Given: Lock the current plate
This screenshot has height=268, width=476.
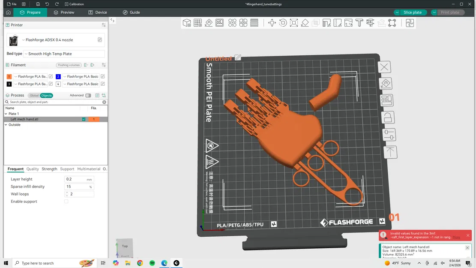Looking at the screenshot, I should (x=387, y=117).
